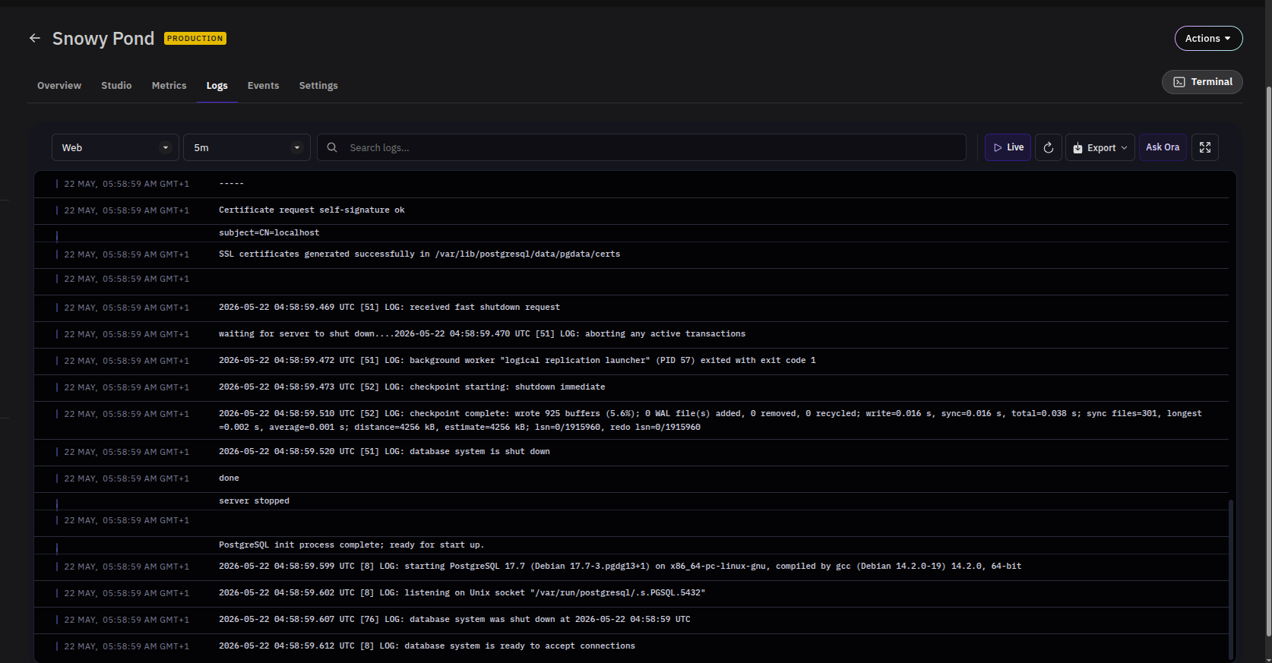Select 'ready to accept connections' log line
Image resolution: width=1272 pixels, height=663 pixels.
(x=631, y=646)
